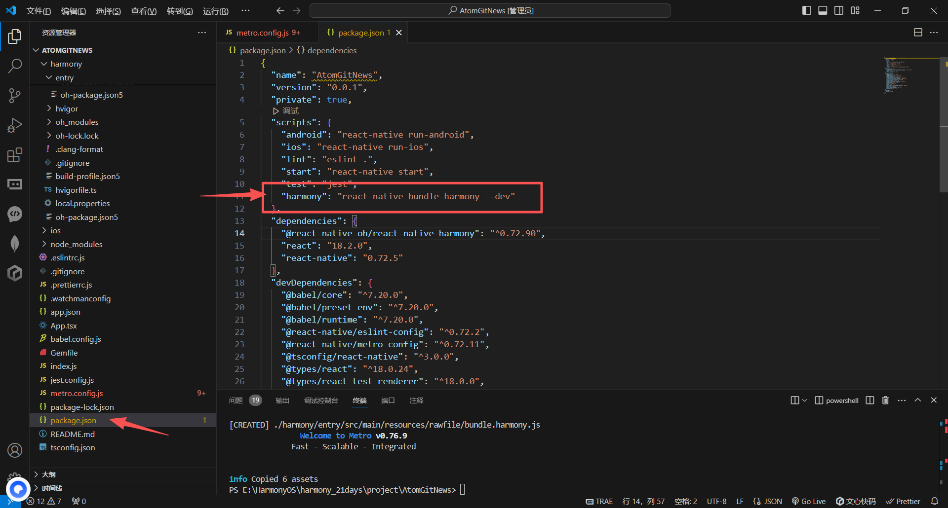
Task: Open Run and Debug view
Action: point(15,125)
